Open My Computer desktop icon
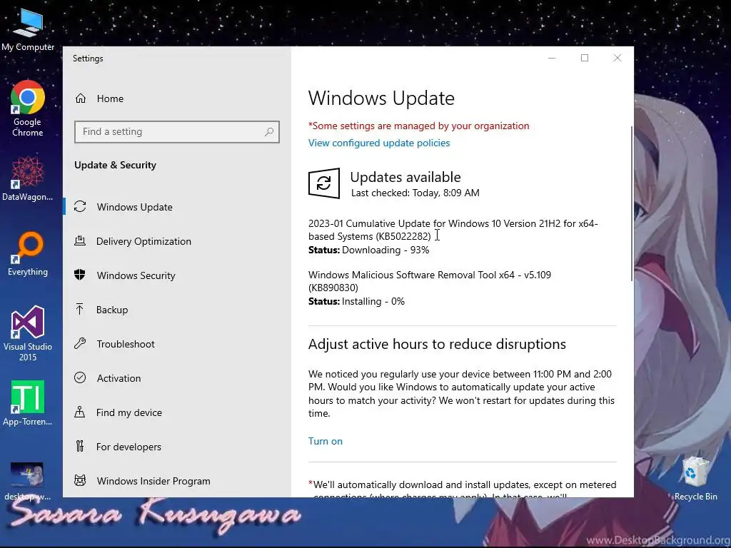This screenshot has width=731, height=548. click(28, 29)
